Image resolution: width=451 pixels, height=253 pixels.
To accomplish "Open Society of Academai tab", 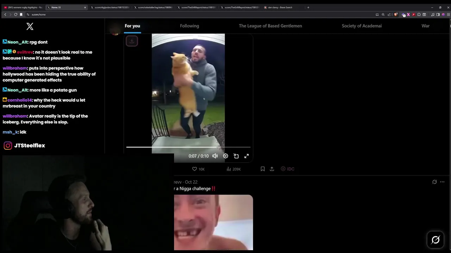I will 362,26.
